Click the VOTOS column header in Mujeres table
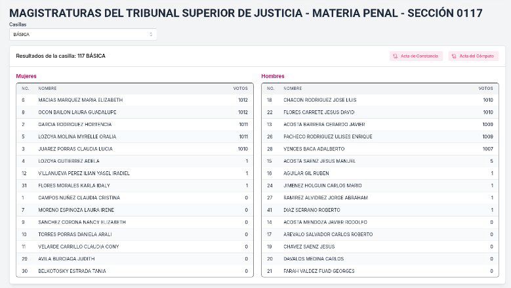This screenshot has height=288, width=511. click(241, 89)
